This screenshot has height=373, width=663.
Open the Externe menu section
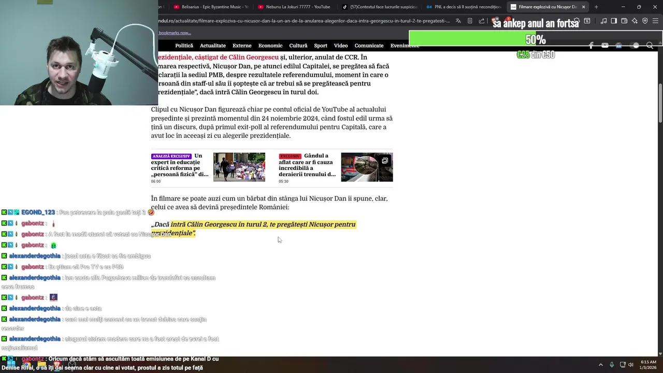click(x=242, y=46)
